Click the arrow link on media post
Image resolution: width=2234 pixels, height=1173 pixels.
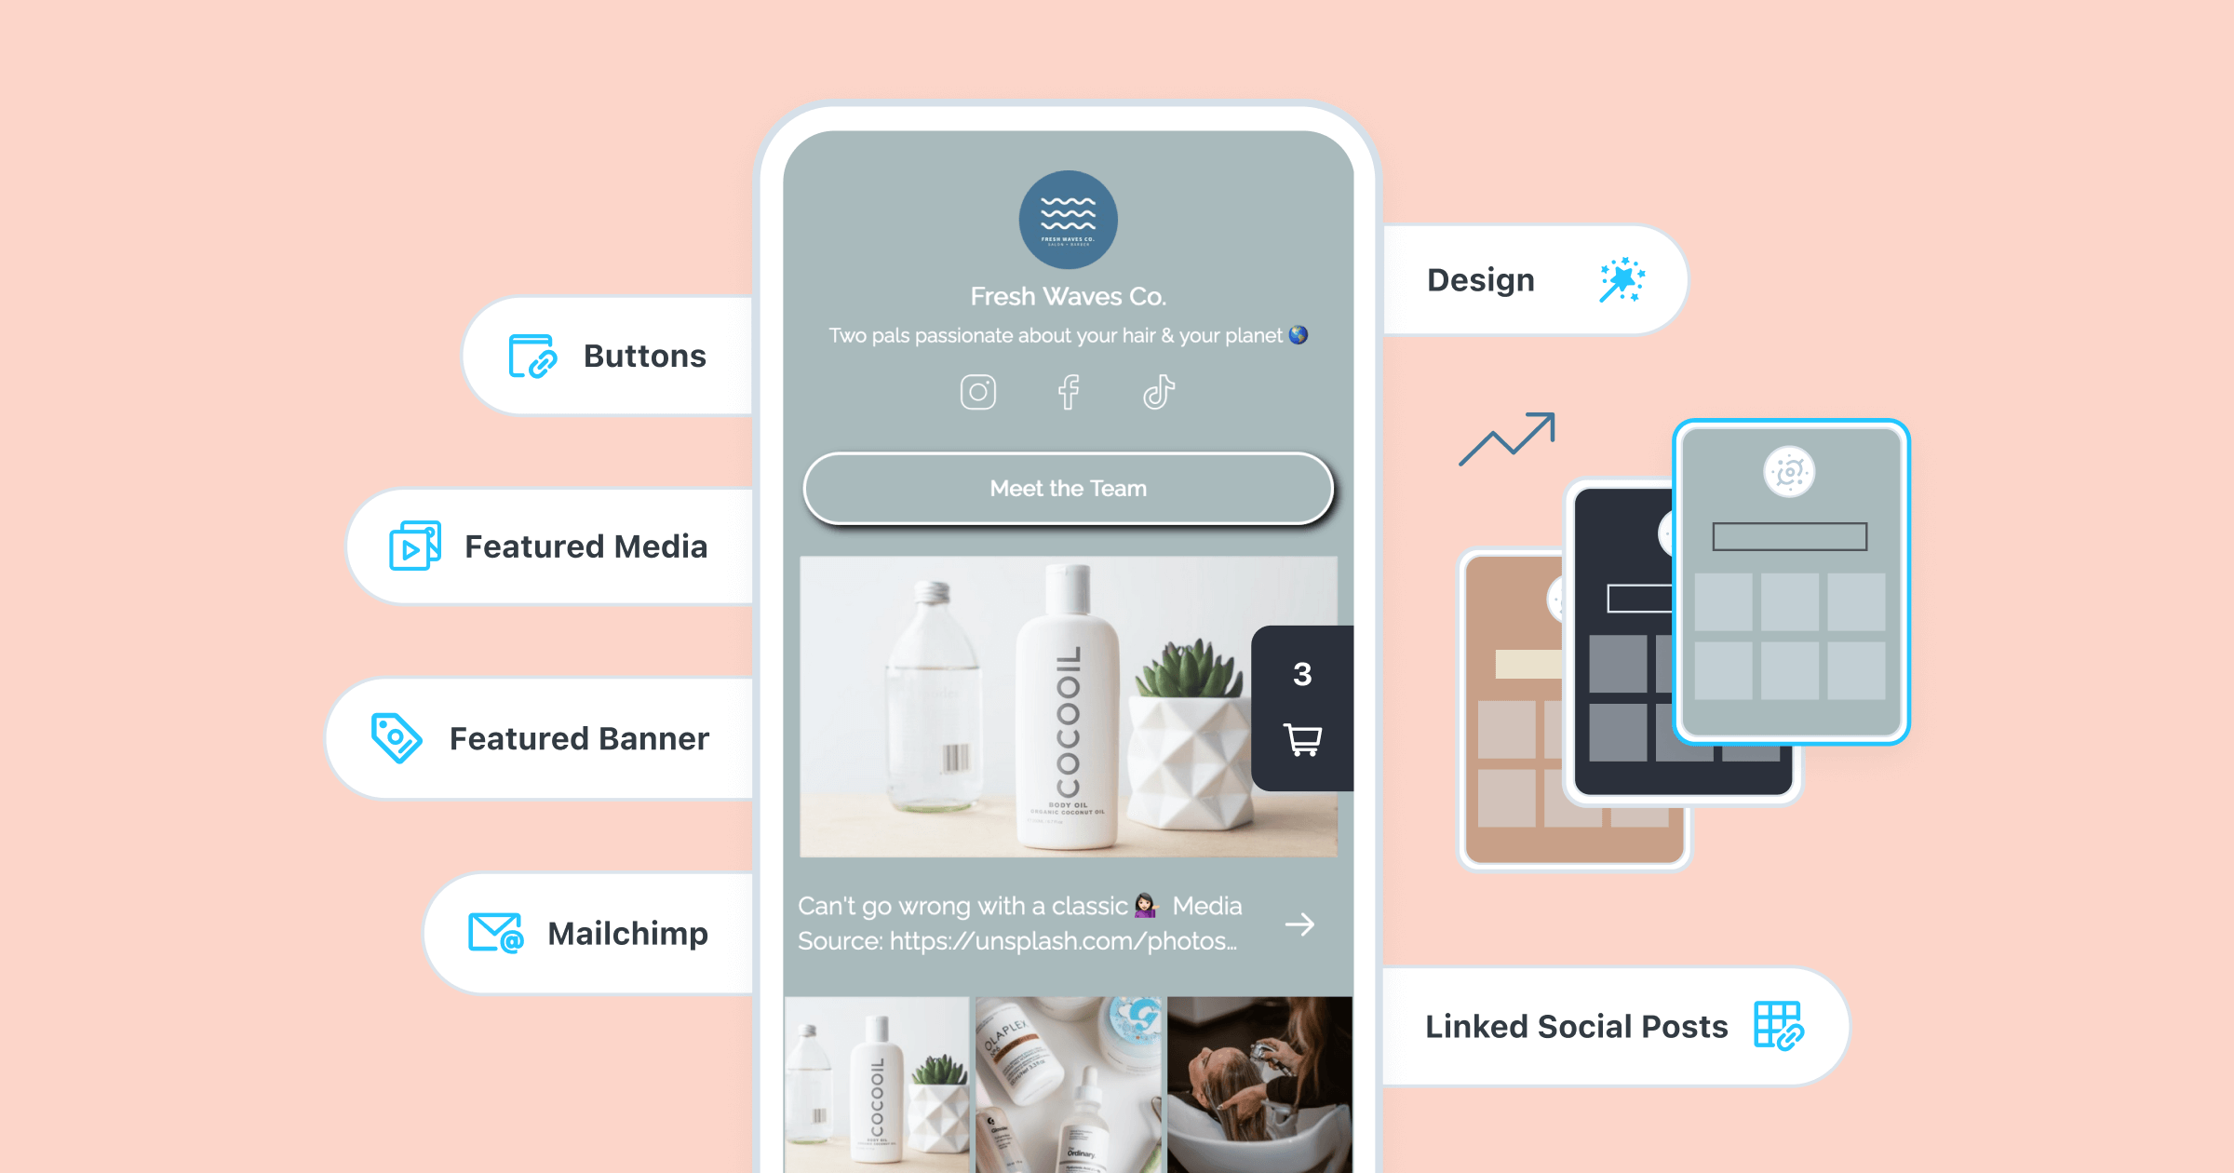tap(1299, 924)
